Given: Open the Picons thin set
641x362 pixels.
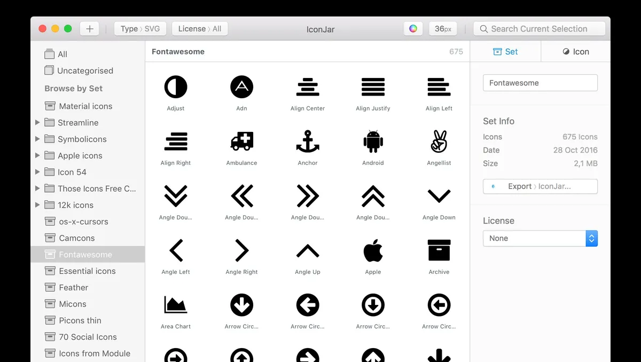Looking at the screenshot, I should coord(88,320).
